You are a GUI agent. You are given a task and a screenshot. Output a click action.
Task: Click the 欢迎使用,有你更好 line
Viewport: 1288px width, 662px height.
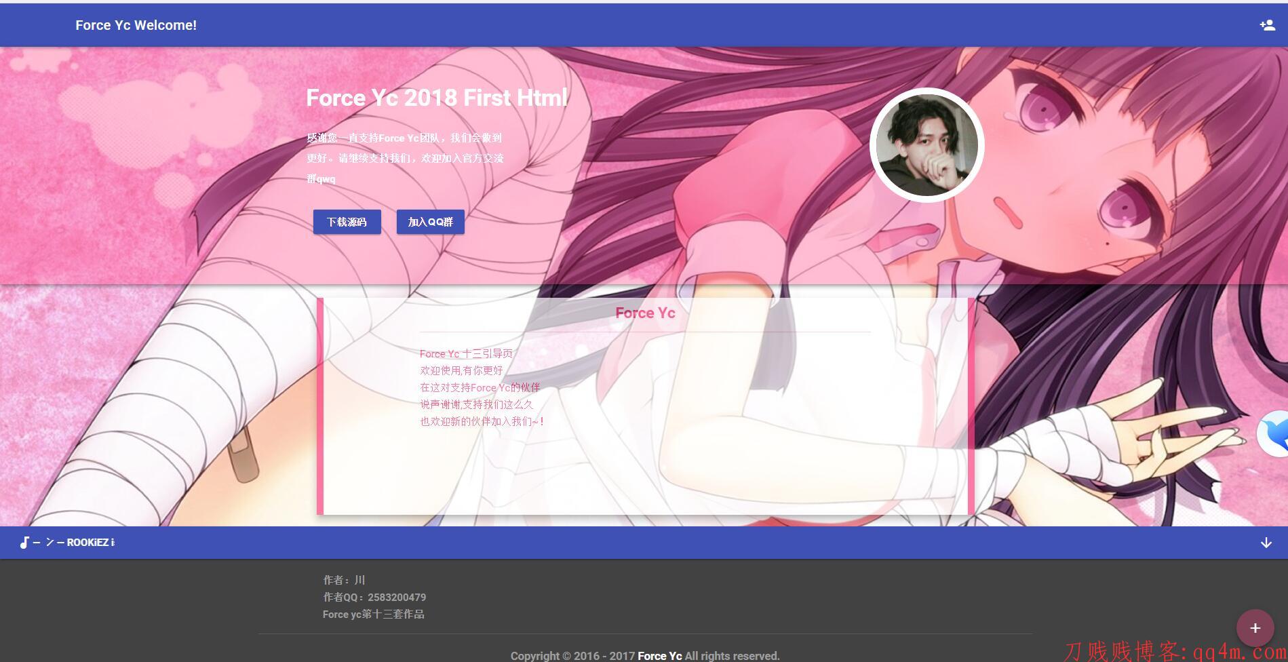pos(461,370)
